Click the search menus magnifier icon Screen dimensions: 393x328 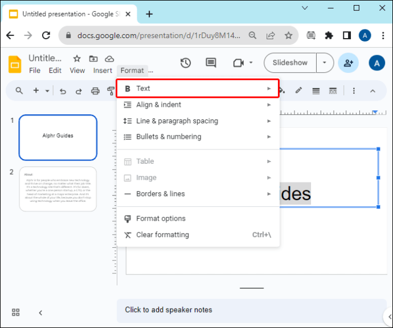point(19,90)
